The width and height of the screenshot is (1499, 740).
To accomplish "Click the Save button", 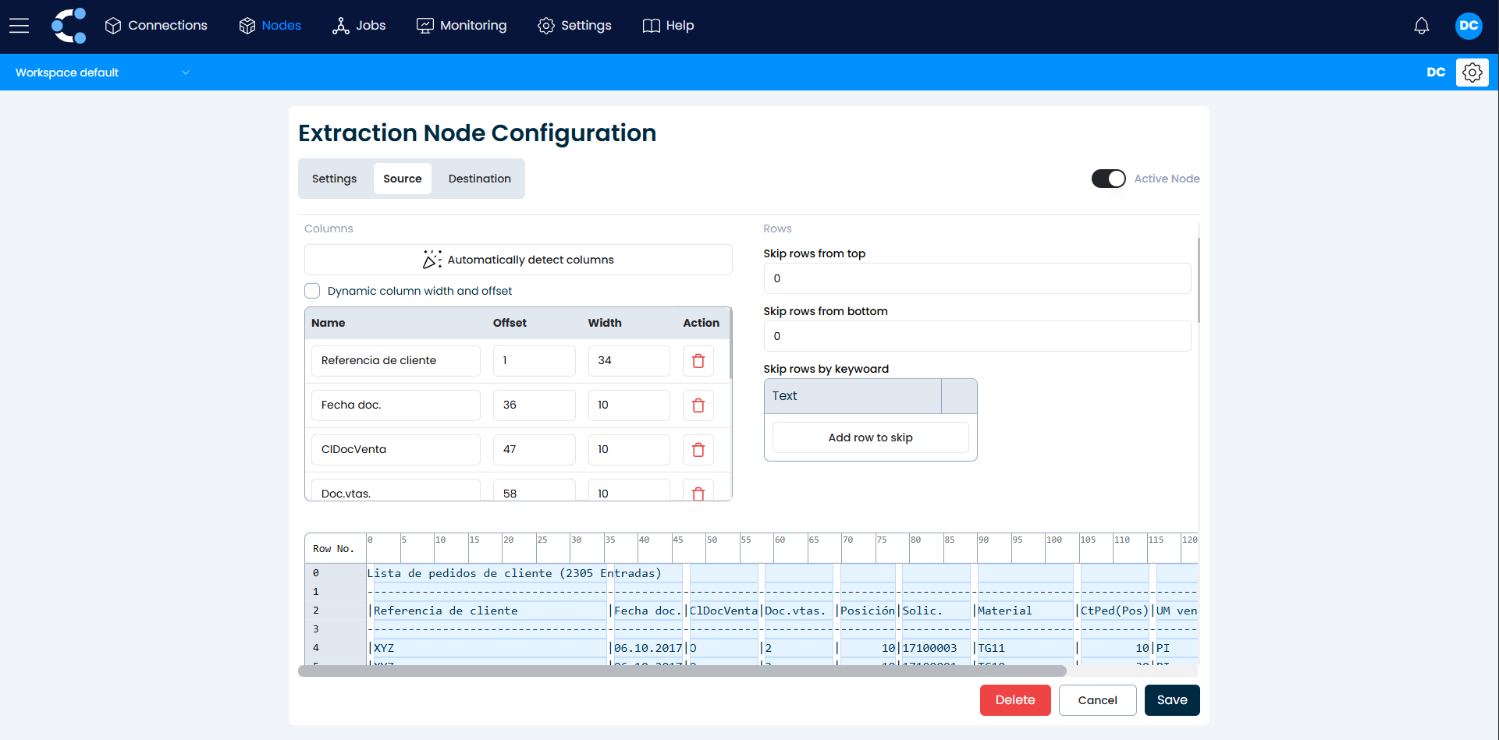I will [x=1171, y=700].
